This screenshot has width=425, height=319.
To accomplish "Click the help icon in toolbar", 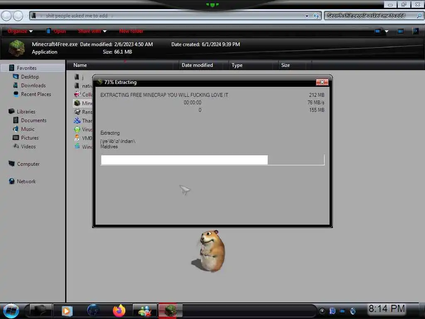I will tap(415, 31).
